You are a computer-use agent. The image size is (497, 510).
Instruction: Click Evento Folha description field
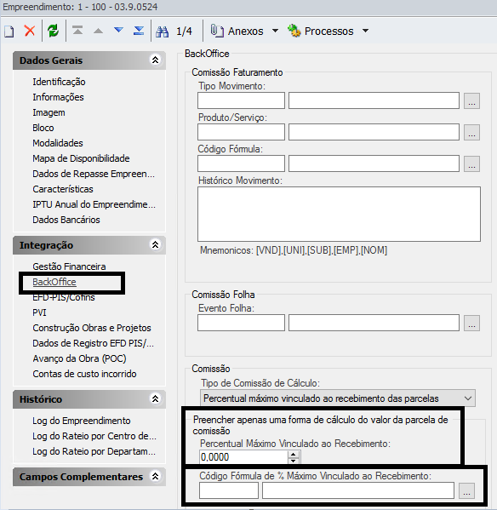tap(374, 323)
